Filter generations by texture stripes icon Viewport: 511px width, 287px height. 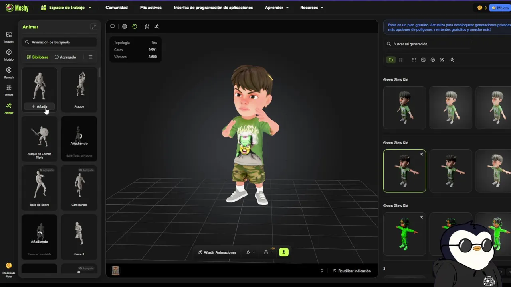click(442, 60)
